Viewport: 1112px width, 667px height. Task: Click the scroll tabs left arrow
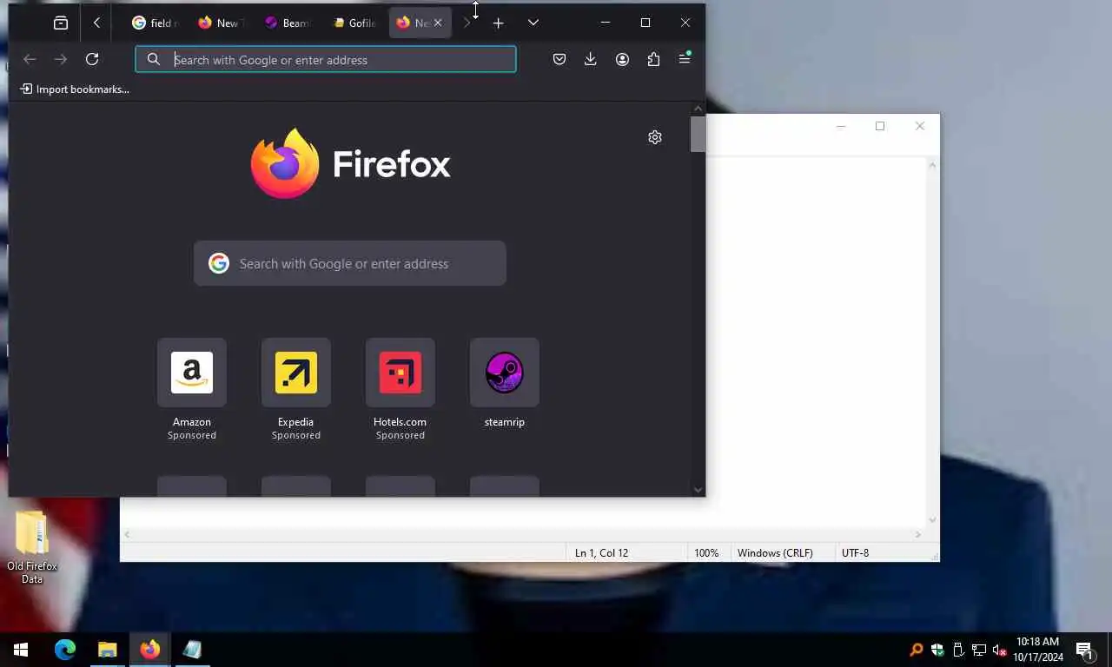96,23
